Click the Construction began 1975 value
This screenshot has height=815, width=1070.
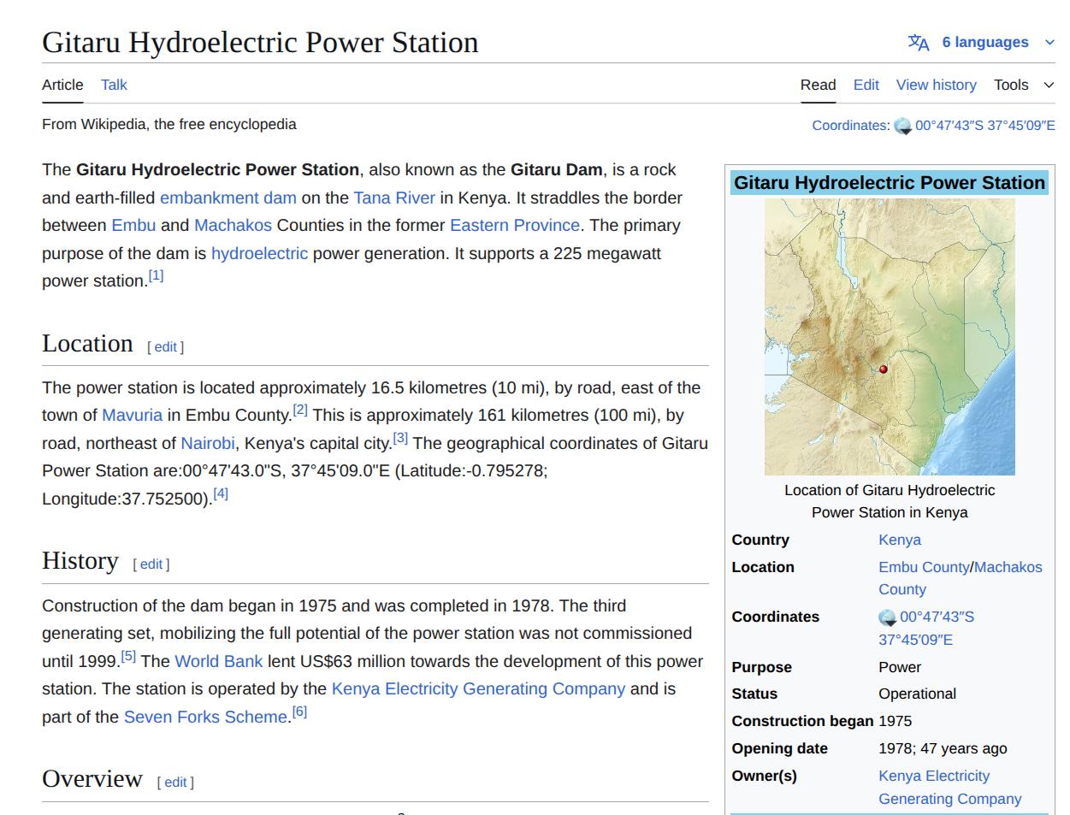coord(896,721)
